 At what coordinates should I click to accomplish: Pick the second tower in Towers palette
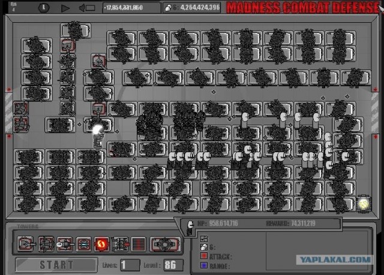46,243
